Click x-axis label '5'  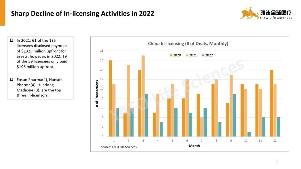(173, 141)
